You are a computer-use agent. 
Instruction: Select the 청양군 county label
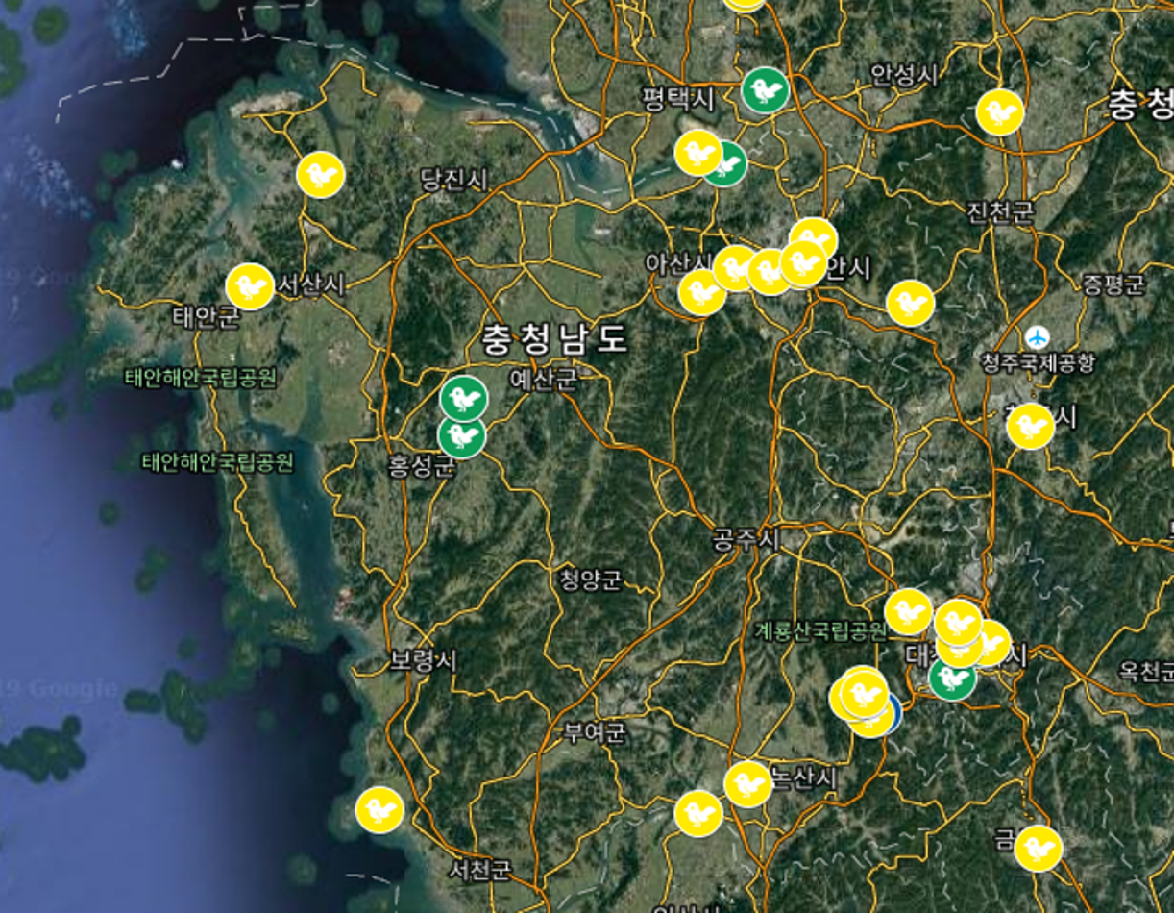pyautogui.click(x=590, y=580)
